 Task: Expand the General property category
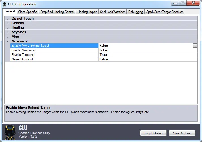(x=8, y=23)
